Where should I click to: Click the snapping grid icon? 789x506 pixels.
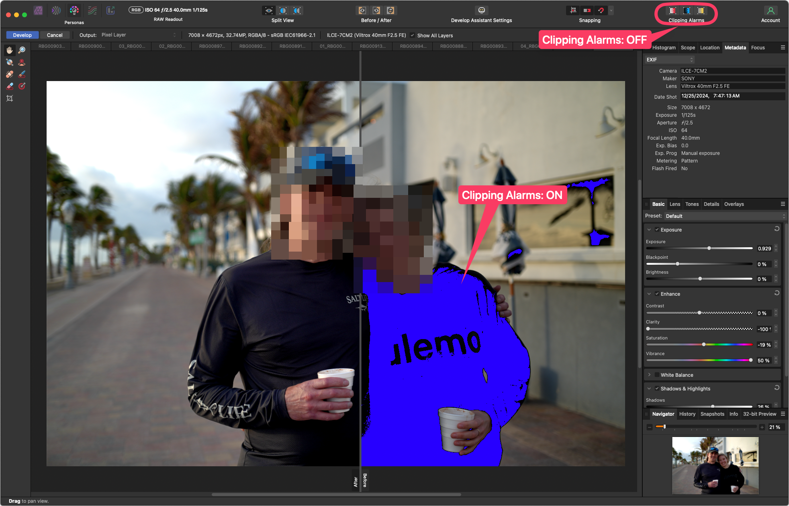(x=573, y=10)
